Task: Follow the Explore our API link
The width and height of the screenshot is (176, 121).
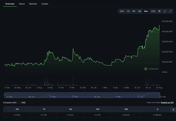Action: tap(167, 102)
